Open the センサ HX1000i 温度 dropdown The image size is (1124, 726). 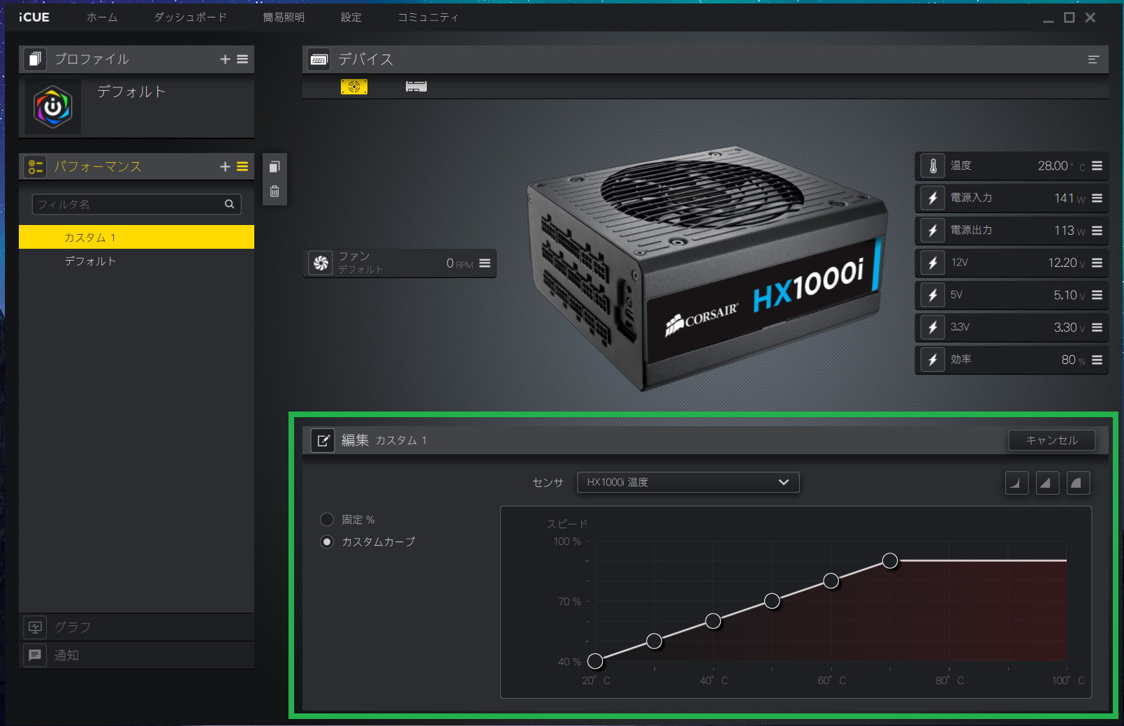tap(688, 482)
